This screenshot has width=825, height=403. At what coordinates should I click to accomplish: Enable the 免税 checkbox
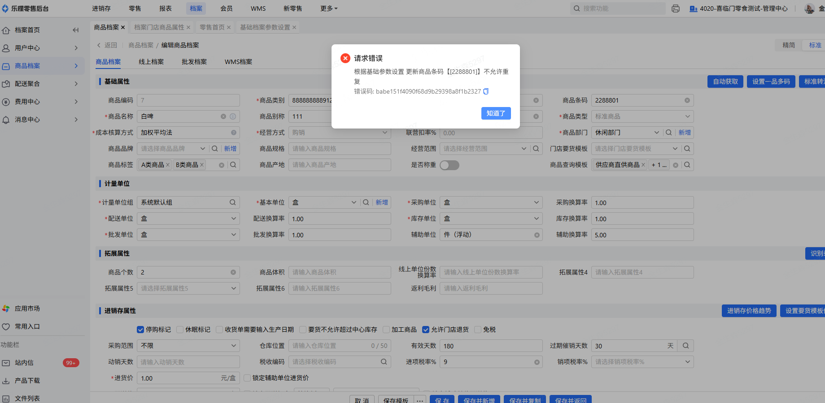coord(478,330)
